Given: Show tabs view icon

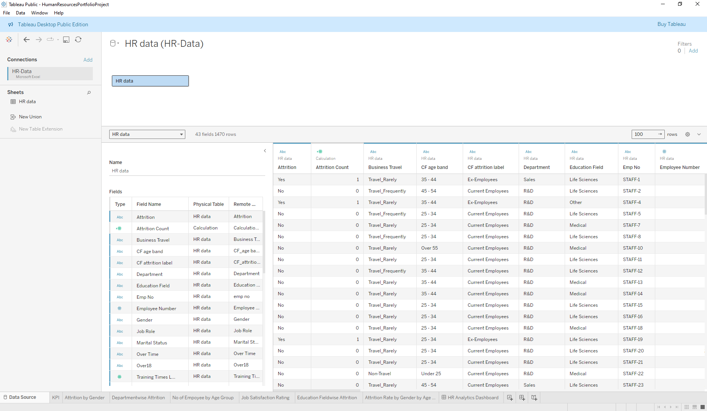Looking at the screenshot, I should click(x=702, y=407).
